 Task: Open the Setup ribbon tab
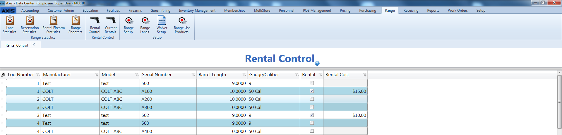point(481,11)
